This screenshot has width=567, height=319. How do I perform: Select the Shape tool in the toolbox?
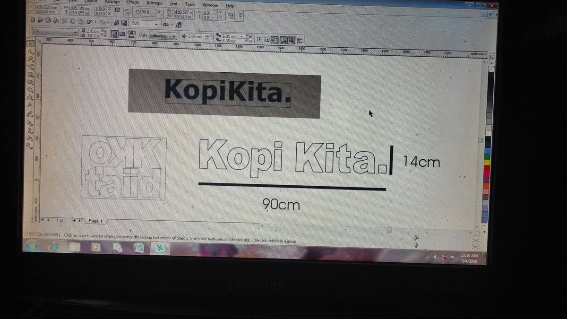31,51
